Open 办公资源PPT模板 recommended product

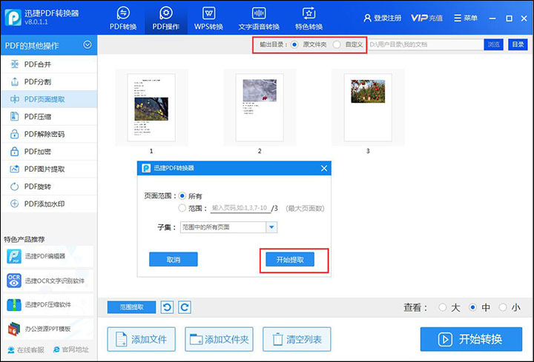48,329
